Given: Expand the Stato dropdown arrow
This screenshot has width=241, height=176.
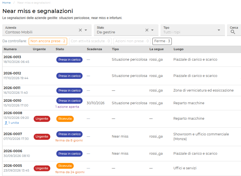Looking at the screenshot, I should (x=152, y=30).
